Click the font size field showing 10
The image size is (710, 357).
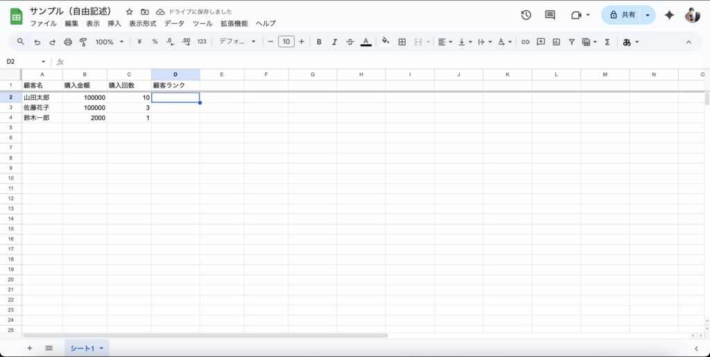[x=286, y=42]
